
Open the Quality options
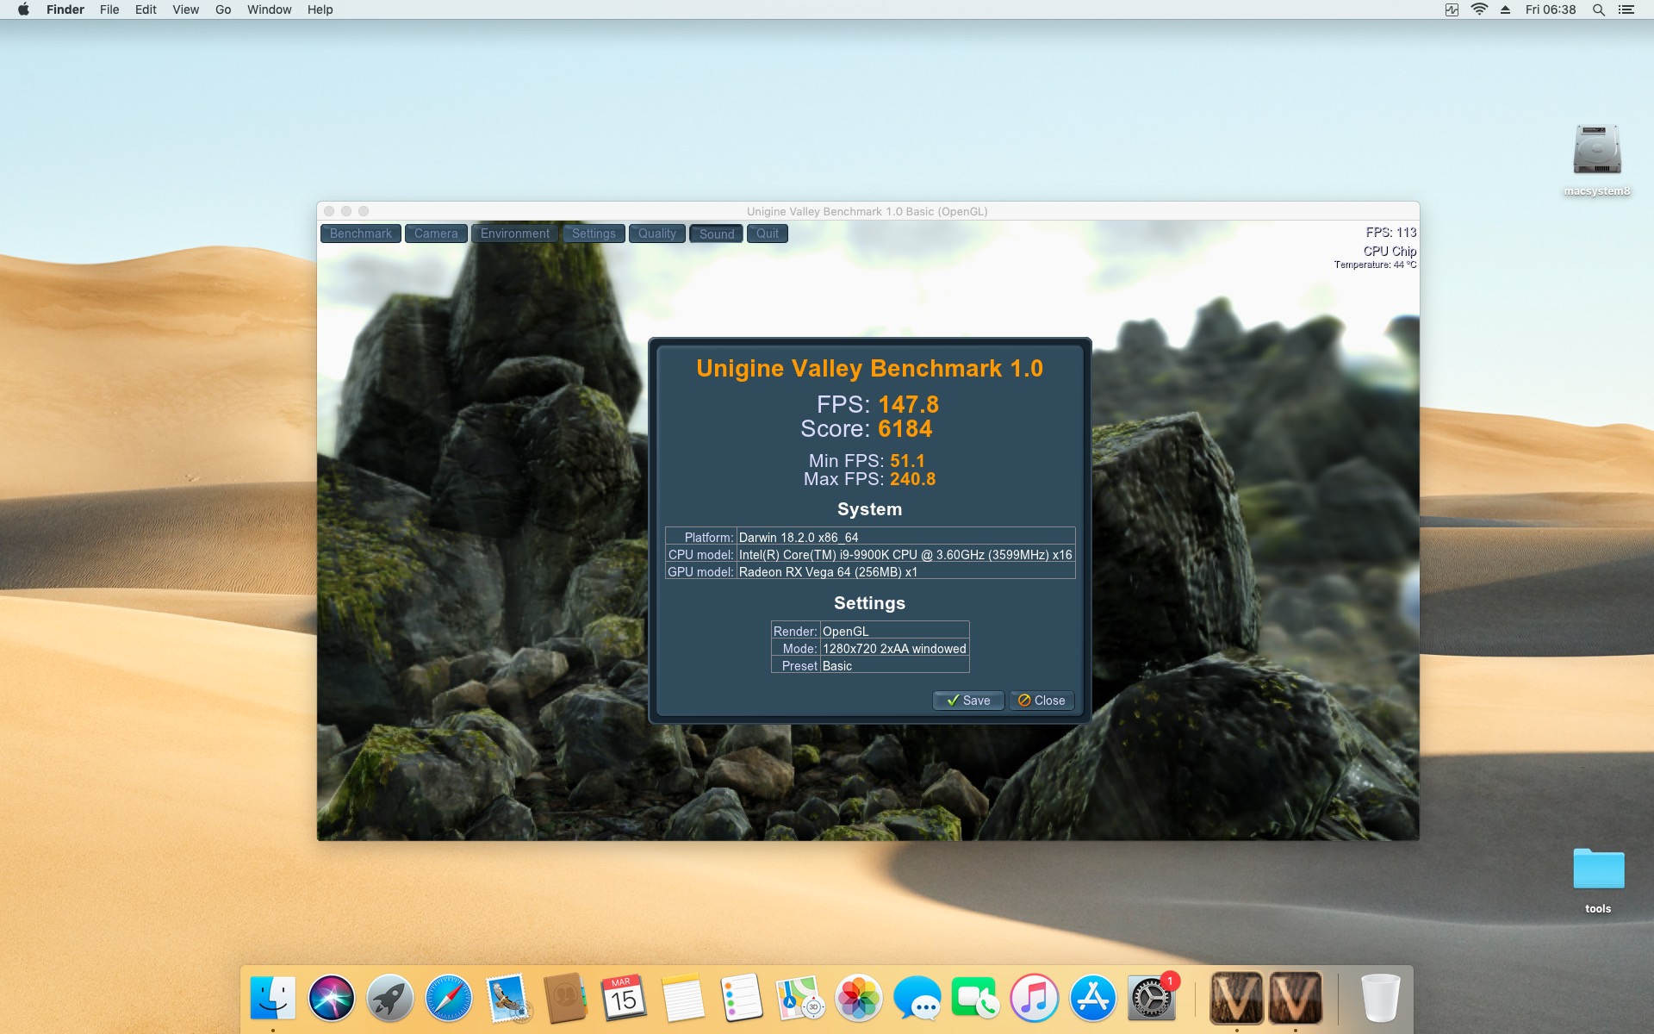[656, 234]
